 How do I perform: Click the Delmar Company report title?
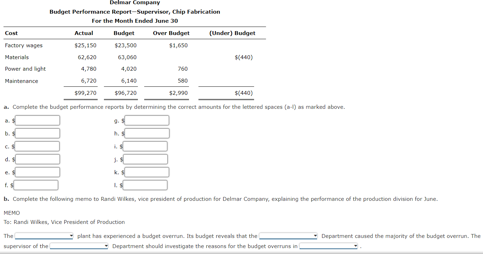pyautogui.click(x=135, y=3)
